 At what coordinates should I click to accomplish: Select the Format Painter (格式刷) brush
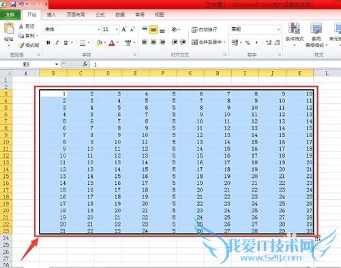(x=21, y=45)
